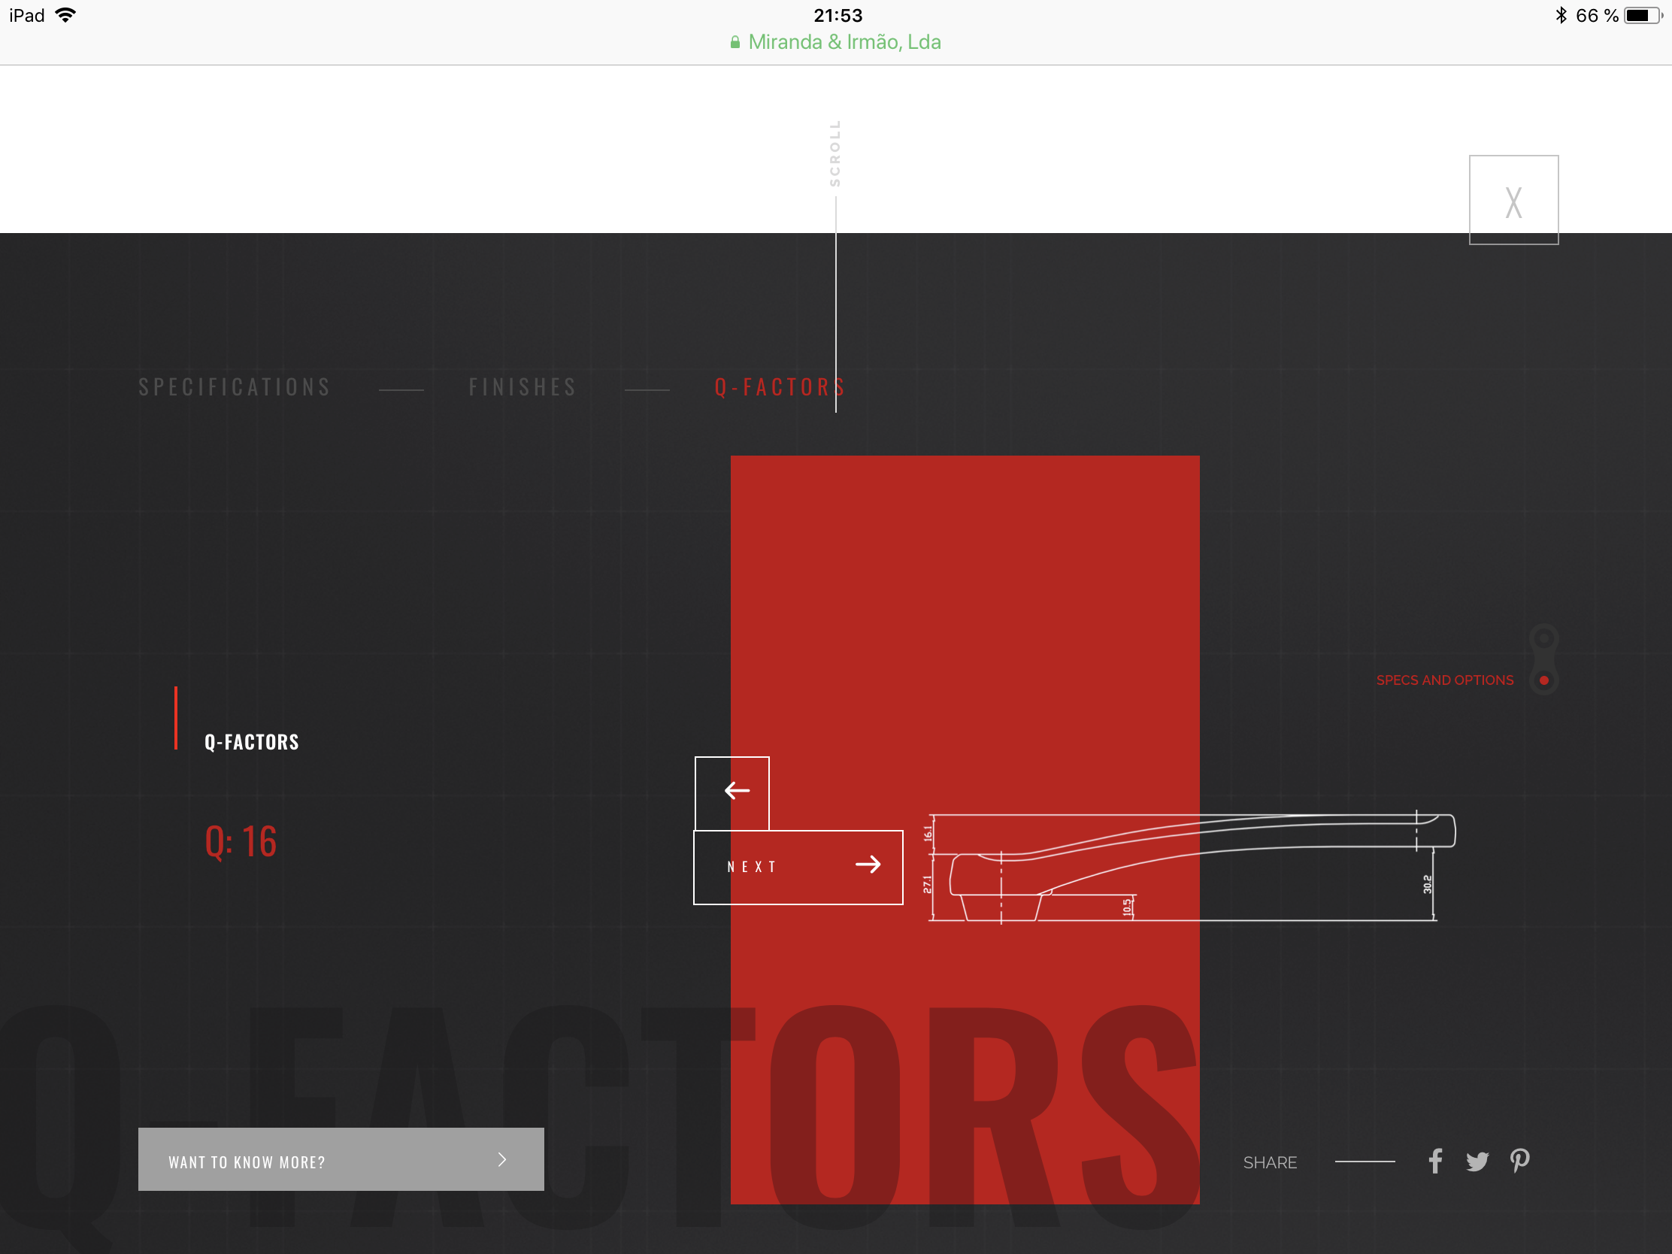
Task: Tap the Wi-Fi status icon
Action: tap(66, 15)
